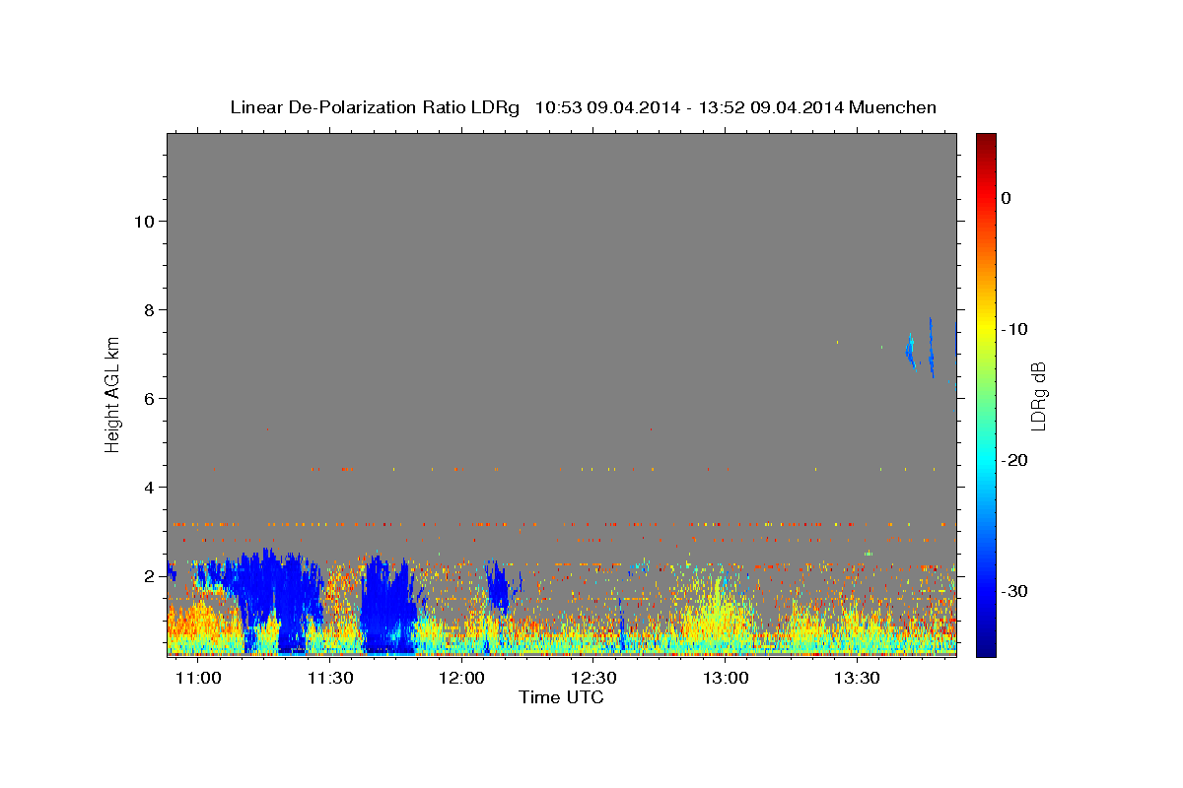Click the dark red top of the colorbar
Viewport: 1183px width, 788px height.
tap(986, 140)
